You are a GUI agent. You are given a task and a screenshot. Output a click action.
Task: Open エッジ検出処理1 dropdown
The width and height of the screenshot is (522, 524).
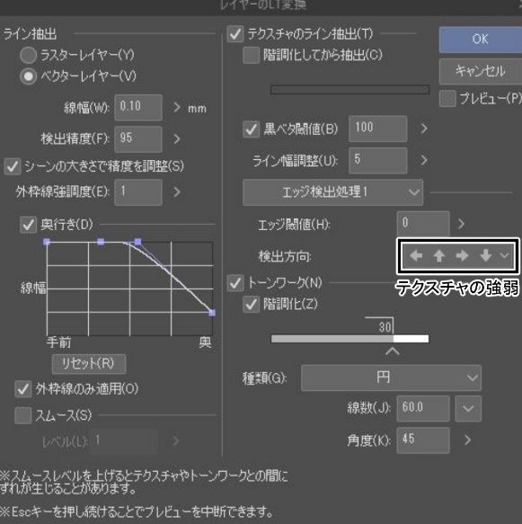333,192
